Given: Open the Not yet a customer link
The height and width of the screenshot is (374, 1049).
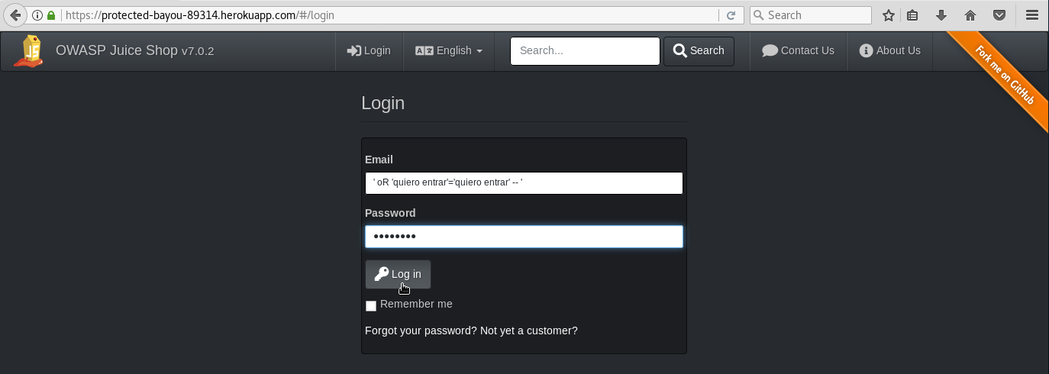Looking at the screenshot, I should click(529, 330).
